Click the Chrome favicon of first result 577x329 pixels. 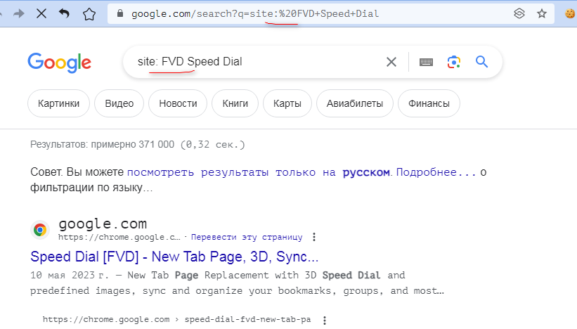click(40, 230)
